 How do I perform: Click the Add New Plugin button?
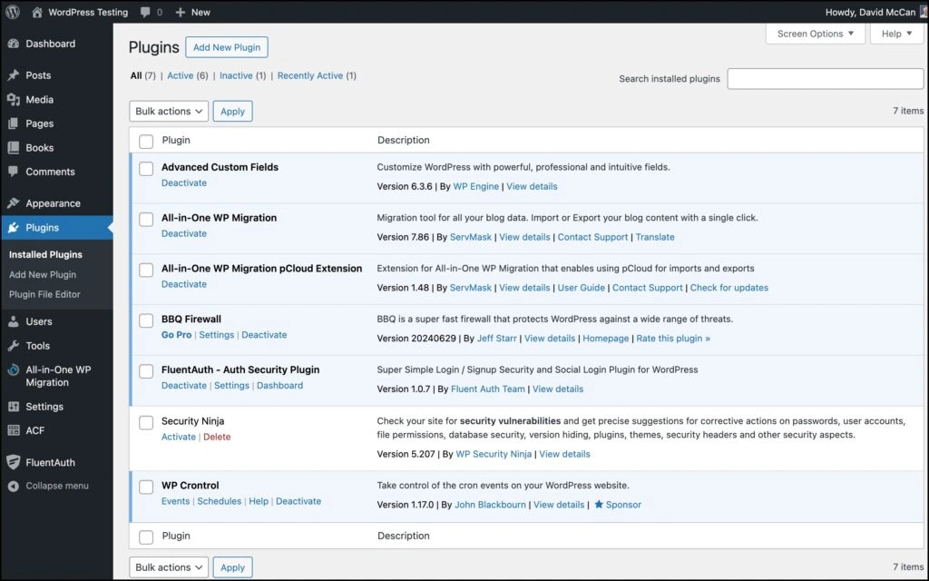tap(226, 47)
